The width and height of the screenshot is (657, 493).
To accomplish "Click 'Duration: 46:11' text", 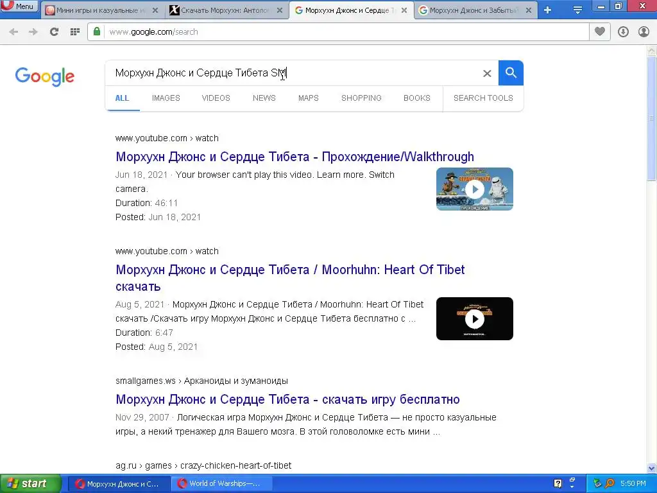I will point(147,203).
